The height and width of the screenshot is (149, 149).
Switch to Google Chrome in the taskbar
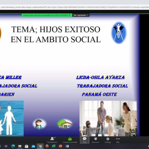coord(40,146)
